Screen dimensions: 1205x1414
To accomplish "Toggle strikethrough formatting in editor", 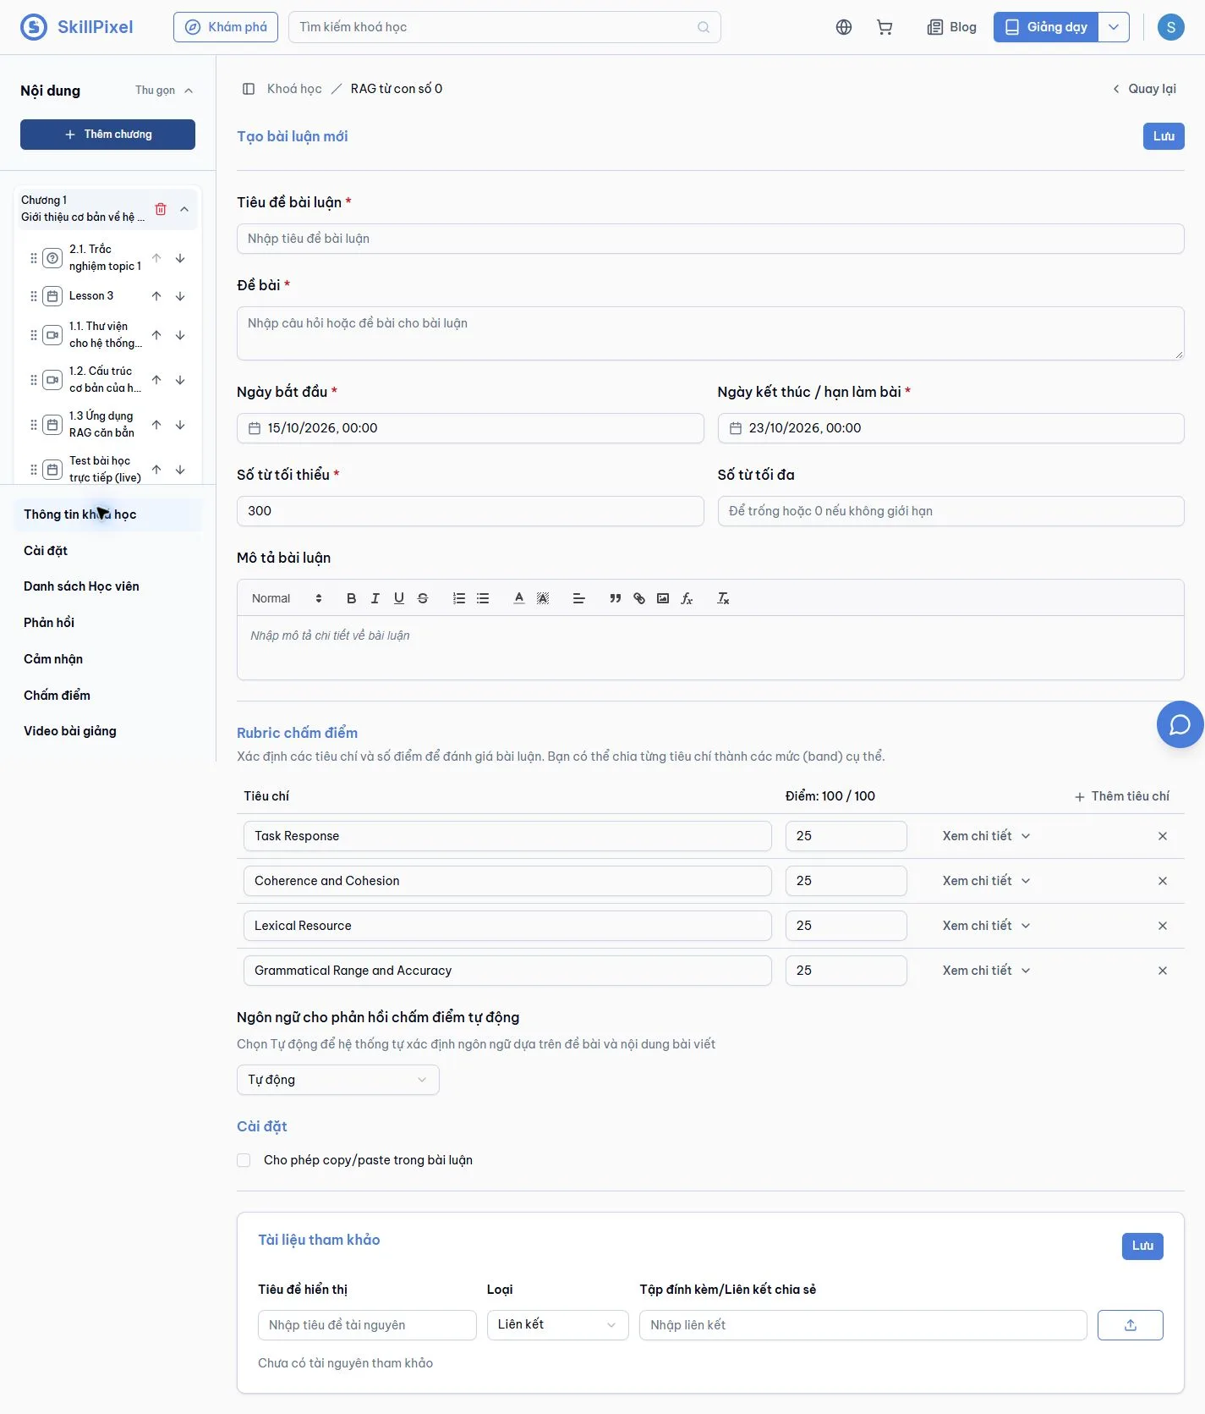I will (422, 598).
